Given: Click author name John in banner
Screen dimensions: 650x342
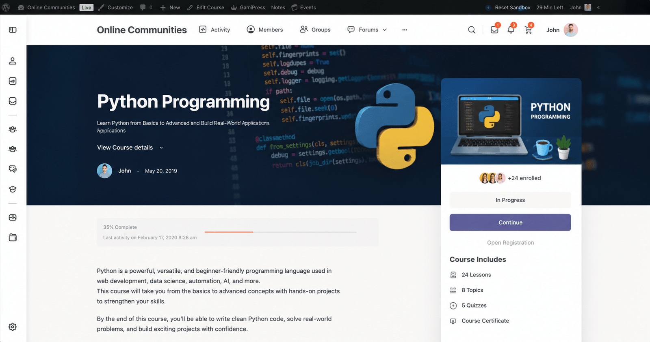Looking at the screenshot, I should click(x=125, y=171).
